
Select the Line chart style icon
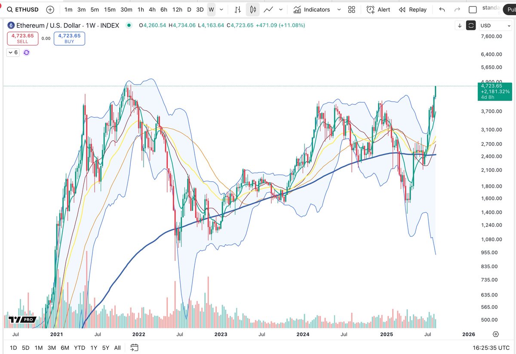pos(268,9)
